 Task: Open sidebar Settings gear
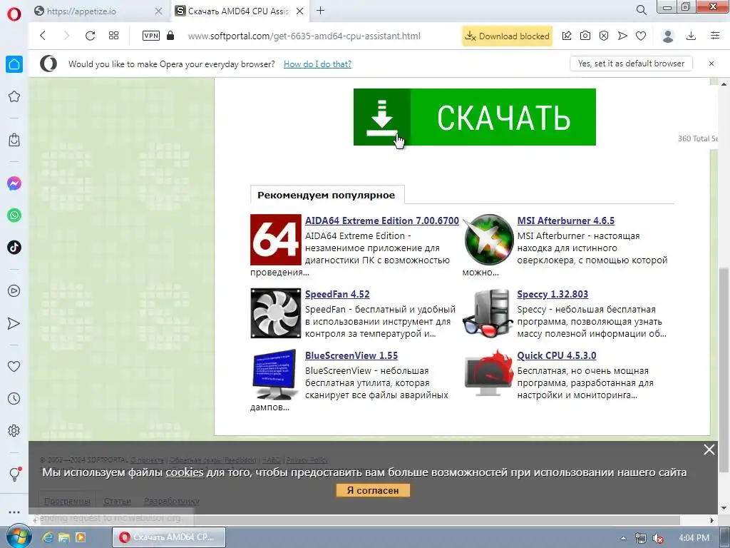coord(14,430)
